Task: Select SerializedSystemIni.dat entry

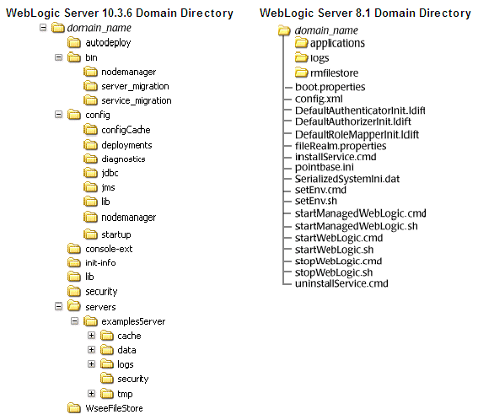Action: click(x=347, y=179)
